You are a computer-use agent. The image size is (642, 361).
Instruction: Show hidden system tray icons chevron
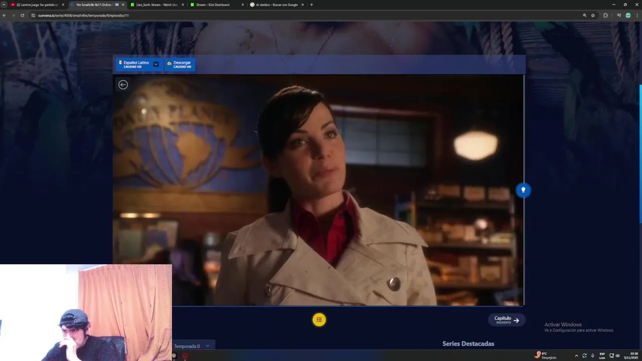point(576,355)
